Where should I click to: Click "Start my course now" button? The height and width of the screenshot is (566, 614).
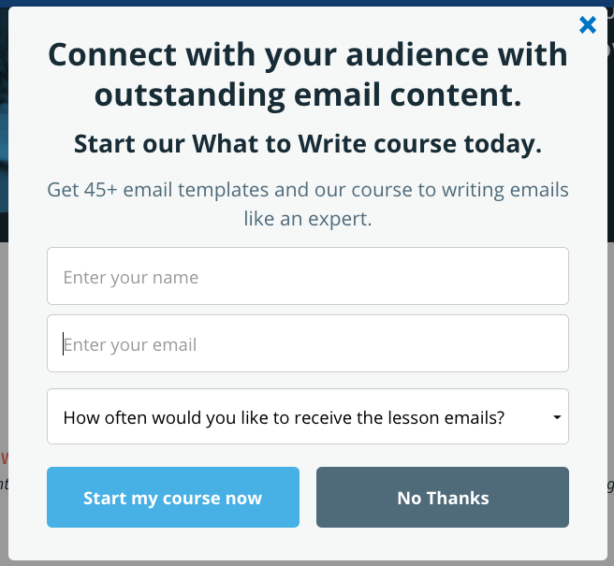pos(173,497)
